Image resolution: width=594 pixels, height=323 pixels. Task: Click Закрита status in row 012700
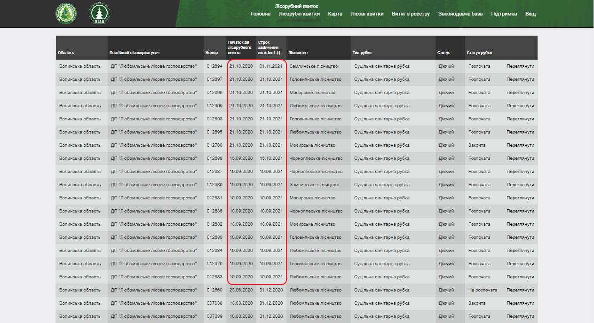(477, 145)
